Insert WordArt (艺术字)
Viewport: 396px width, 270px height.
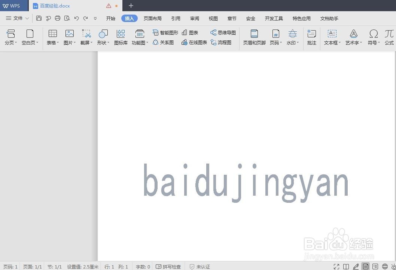(x=354, y=37)
